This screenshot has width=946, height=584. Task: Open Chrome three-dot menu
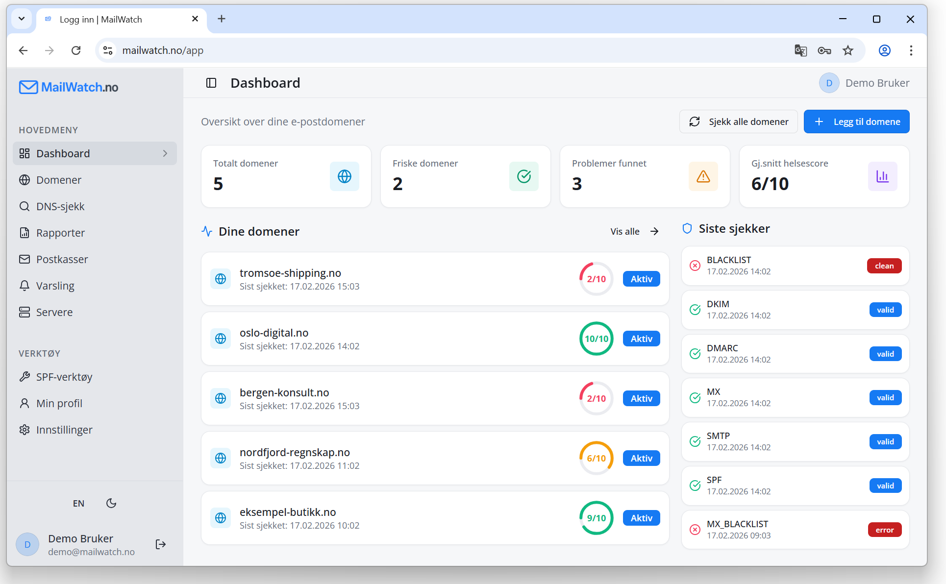click(911, 50)
